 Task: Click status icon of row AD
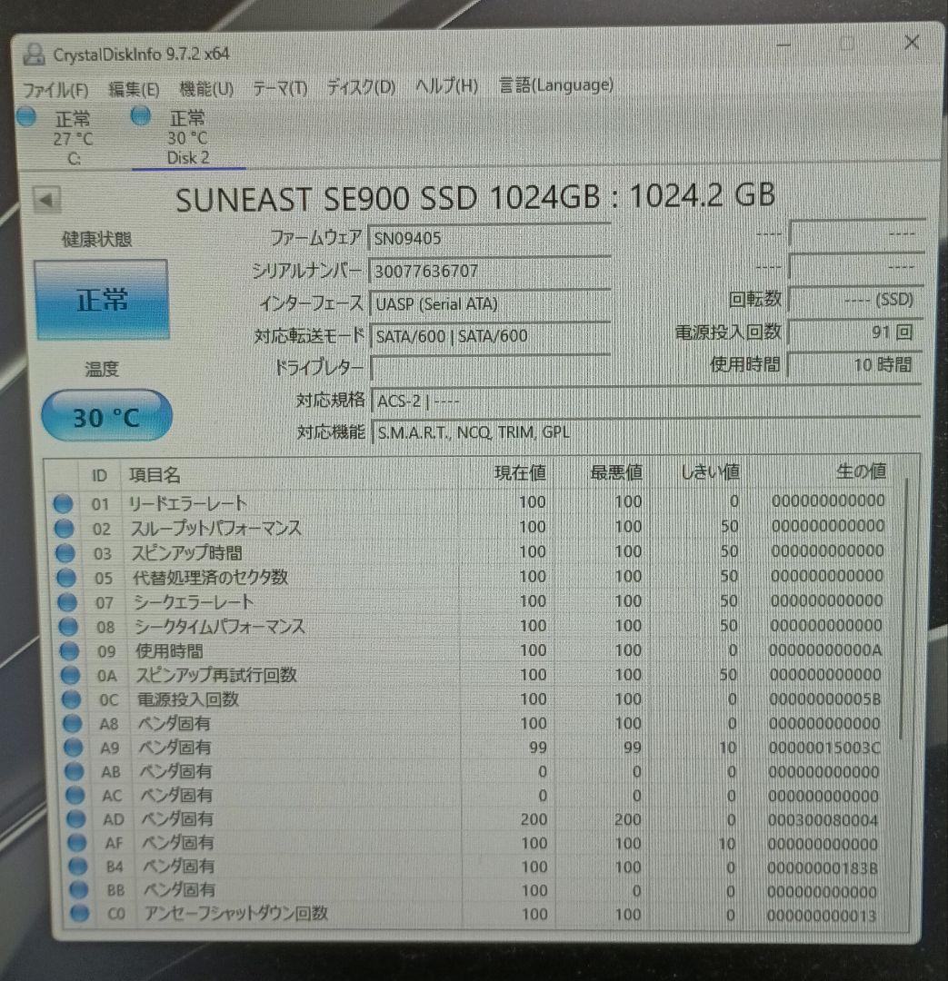pyautogui.click(x=76, y=819)
